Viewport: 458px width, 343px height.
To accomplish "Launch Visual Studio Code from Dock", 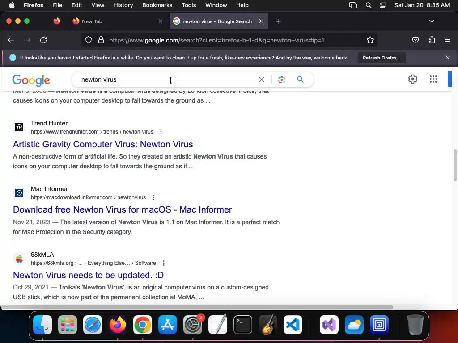I will pos(293,324).
